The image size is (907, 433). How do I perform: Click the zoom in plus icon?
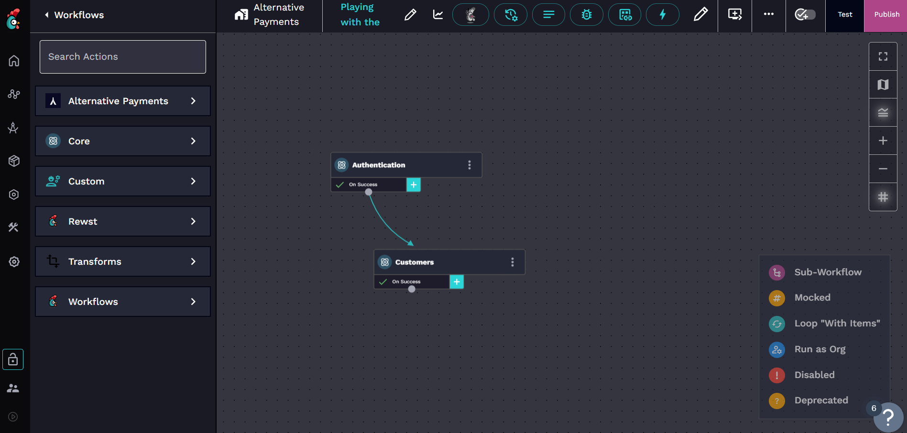tap(883, 141)
